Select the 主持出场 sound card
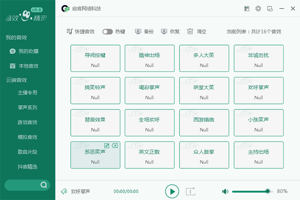The height and width of the screenshot is (200, 300). pyautogui.click(x=259, y=155)
